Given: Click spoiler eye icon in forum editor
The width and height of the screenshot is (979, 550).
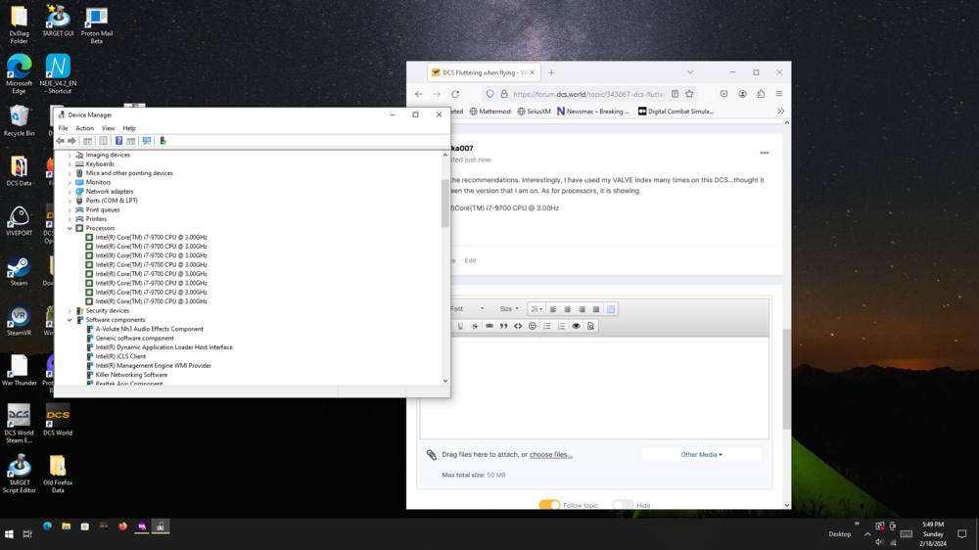Looking at the screenshot, I should (577, 326).
